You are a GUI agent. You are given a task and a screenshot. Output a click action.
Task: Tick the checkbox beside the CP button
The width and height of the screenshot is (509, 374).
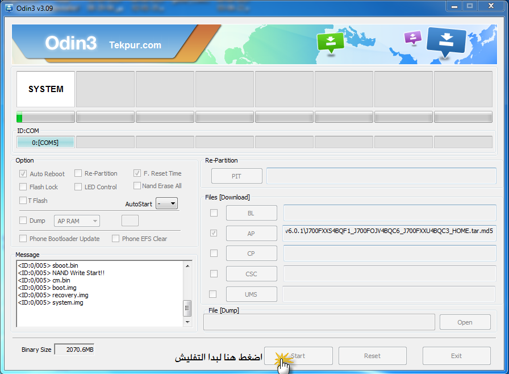pos(214,254)
